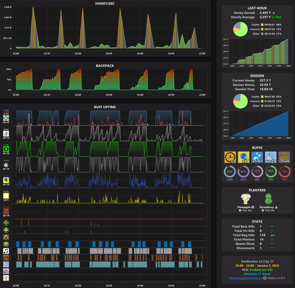
Task: Click the green eye Focus buff icon
Action: (6, 149)
